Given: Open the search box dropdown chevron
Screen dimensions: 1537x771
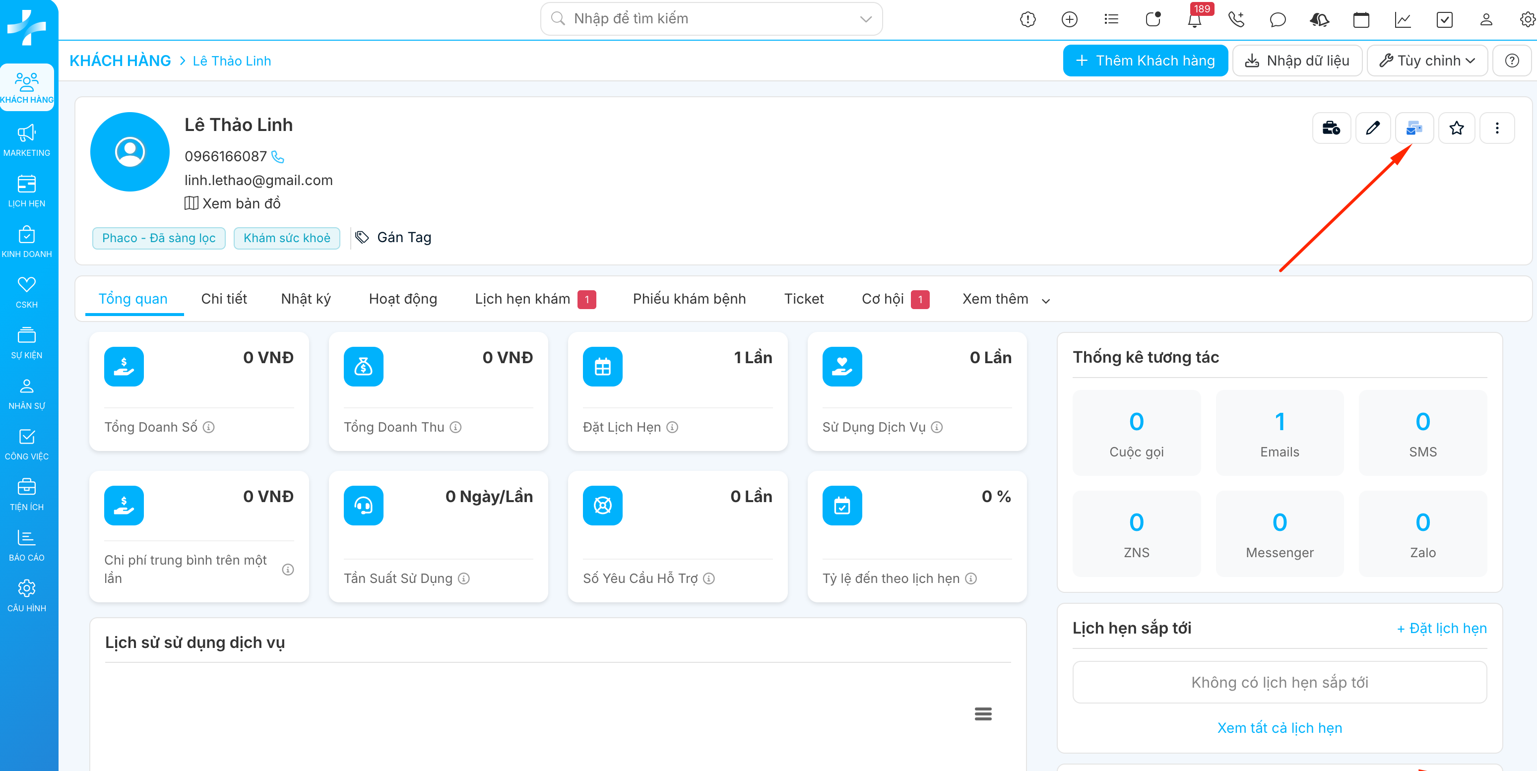Looking at the screenshot, I should point(865,19).
